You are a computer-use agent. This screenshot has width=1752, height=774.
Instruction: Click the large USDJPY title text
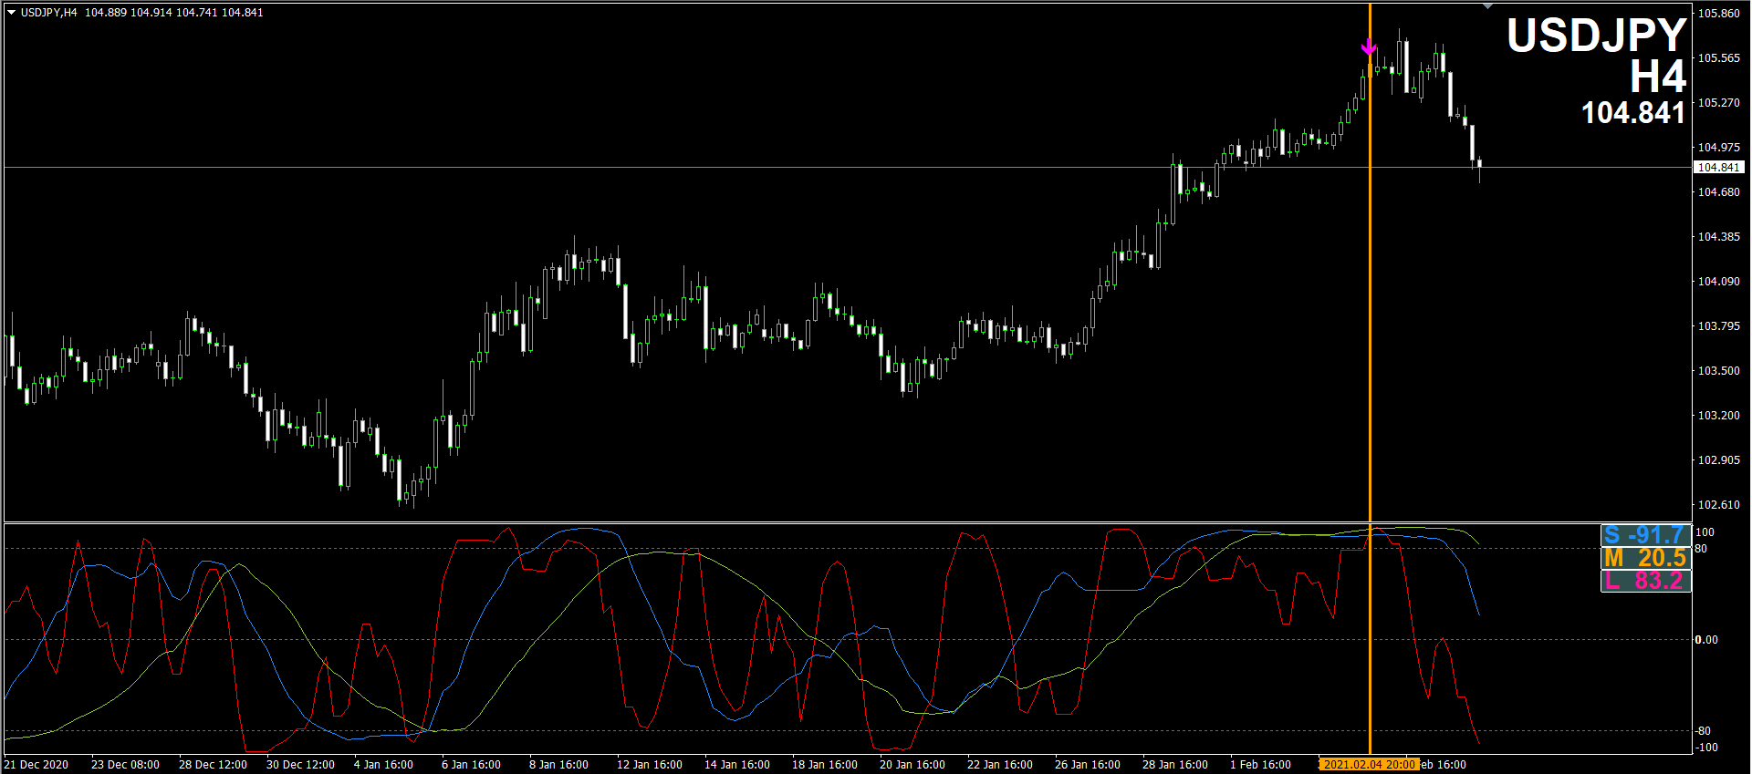(1596, 36)
